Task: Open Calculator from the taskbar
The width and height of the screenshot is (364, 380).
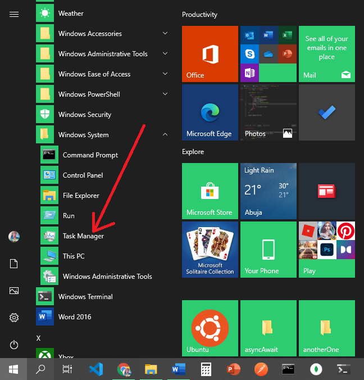Action: [206, 369]
